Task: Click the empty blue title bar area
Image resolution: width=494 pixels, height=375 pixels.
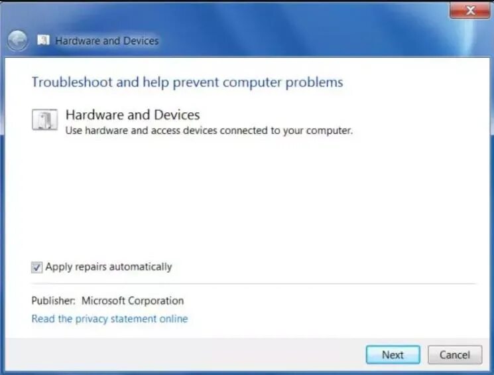Action: [299, 38]
